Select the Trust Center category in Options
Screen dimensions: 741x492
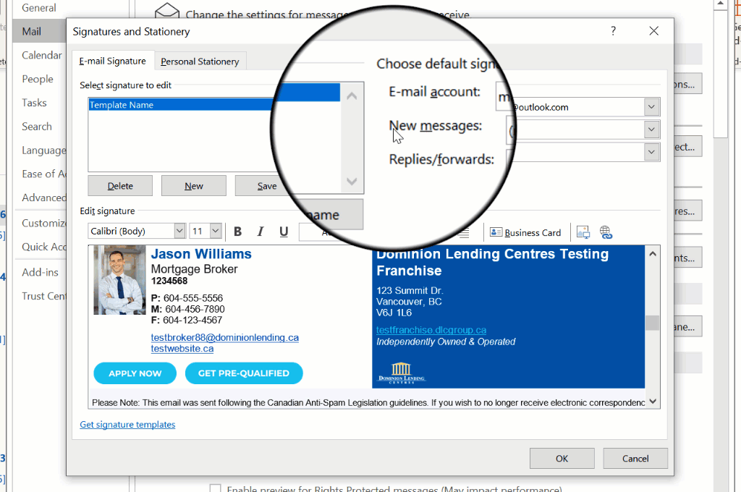click(43, 296)
